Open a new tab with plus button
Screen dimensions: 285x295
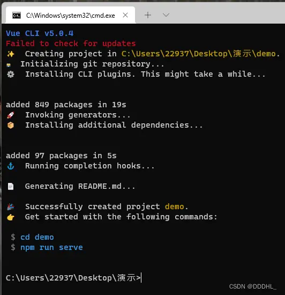pos(148,15)
